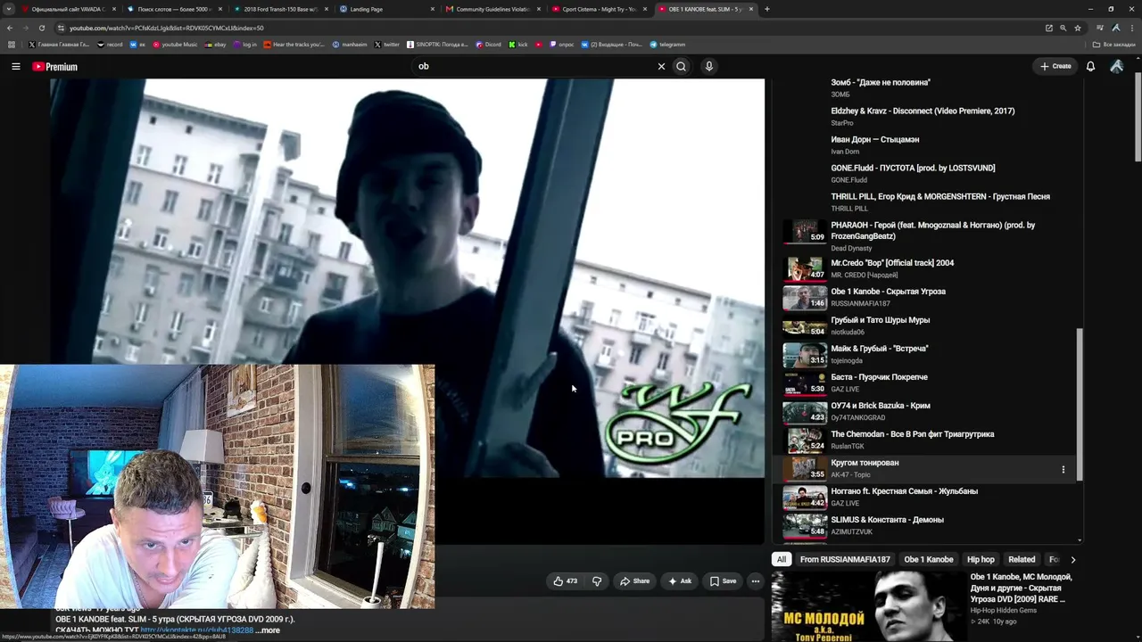Open the ebay bookmark
The height and width of the screenshot is (642, 1142).
(215, 45)
